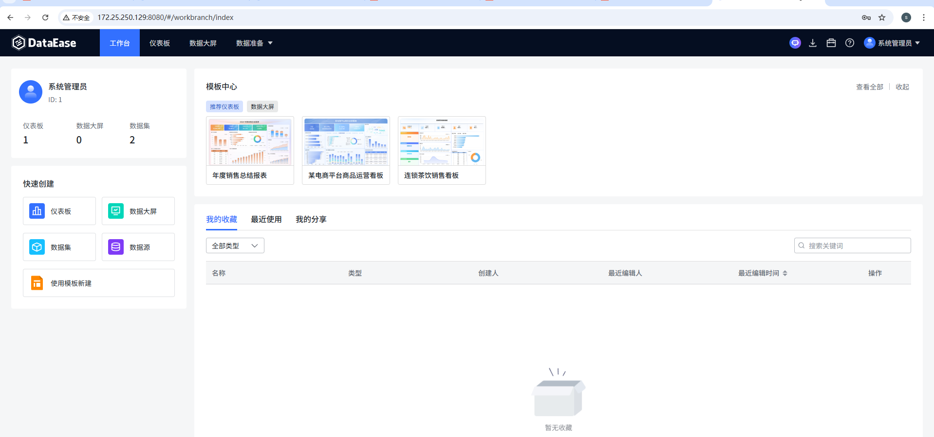Click the browser address bar URL
The width and height of the screenshot is (934, 437).
click(166, 17)
